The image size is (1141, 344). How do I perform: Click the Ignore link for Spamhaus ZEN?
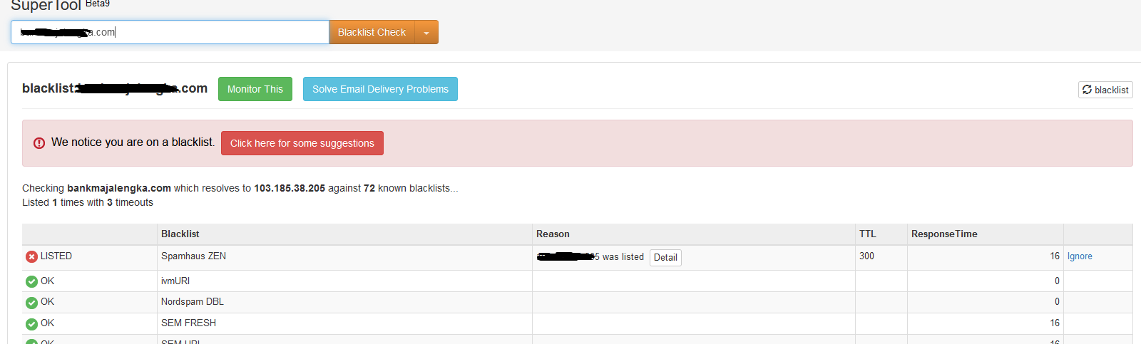click(1080, 256)
